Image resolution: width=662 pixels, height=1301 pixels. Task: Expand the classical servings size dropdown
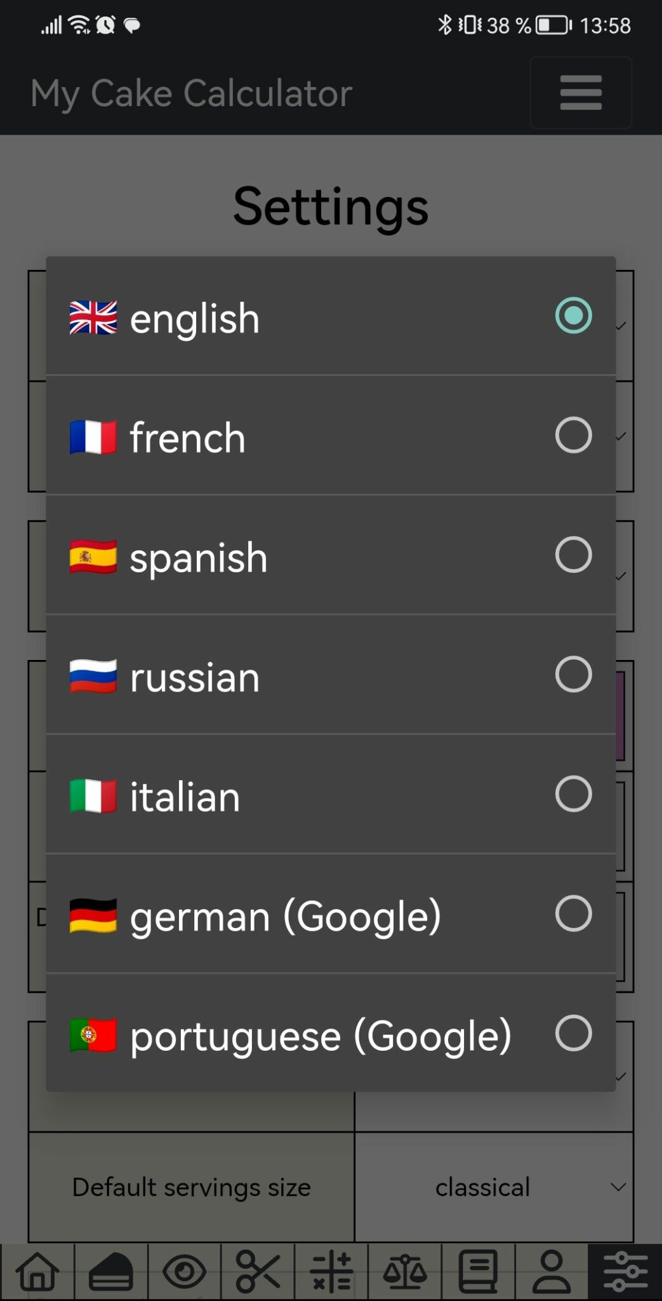pyautogui.click(x=494, y=1187)
